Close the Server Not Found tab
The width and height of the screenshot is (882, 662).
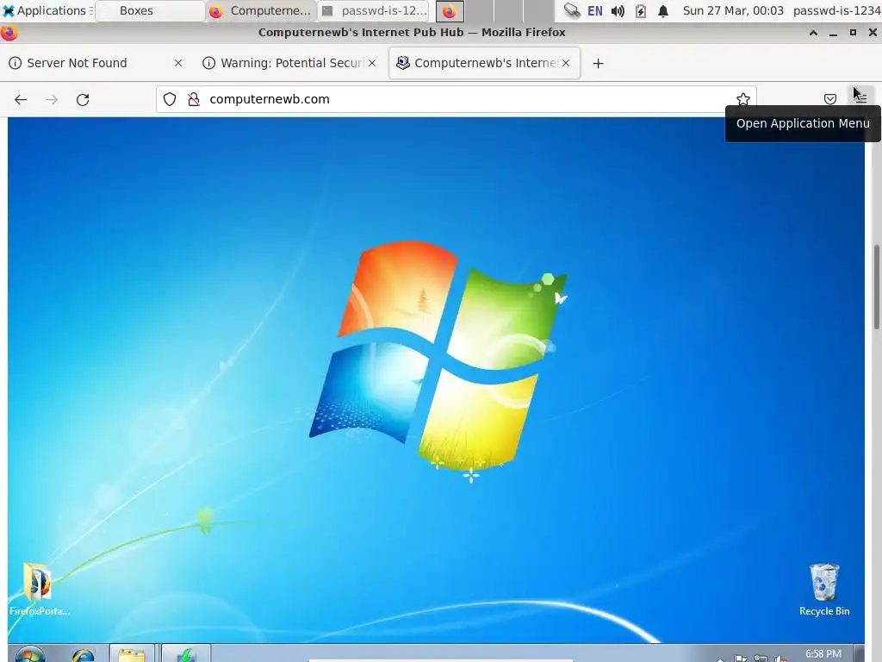click(178, 63)
